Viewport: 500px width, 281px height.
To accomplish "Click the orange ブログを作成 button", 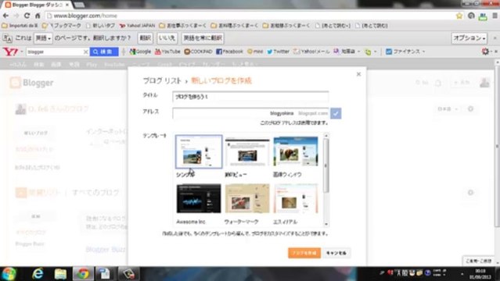I will 304,253.
